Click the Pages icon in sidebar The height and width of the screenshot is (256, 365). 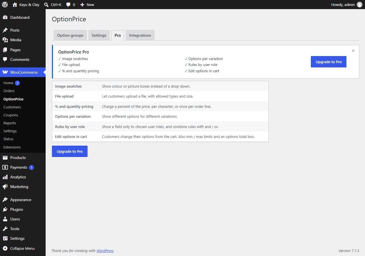coord(5,50)
